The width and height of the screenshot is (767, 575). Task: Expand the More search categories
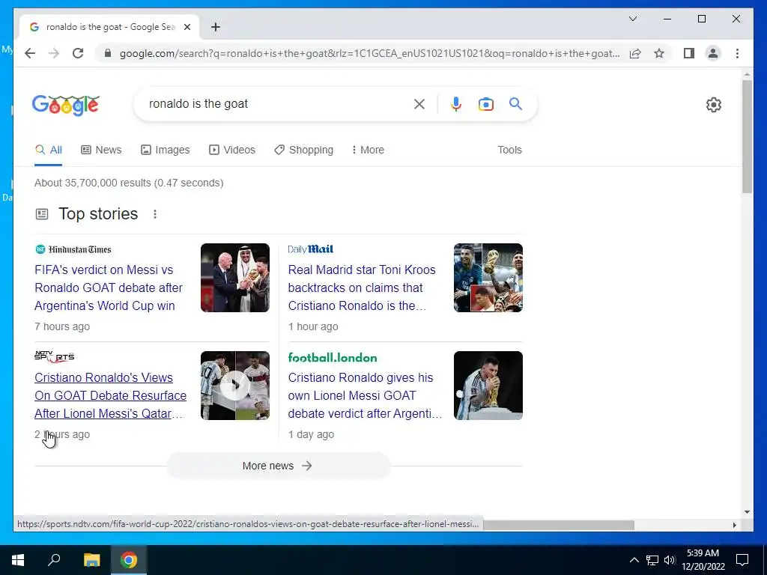[x=368, y=150]
